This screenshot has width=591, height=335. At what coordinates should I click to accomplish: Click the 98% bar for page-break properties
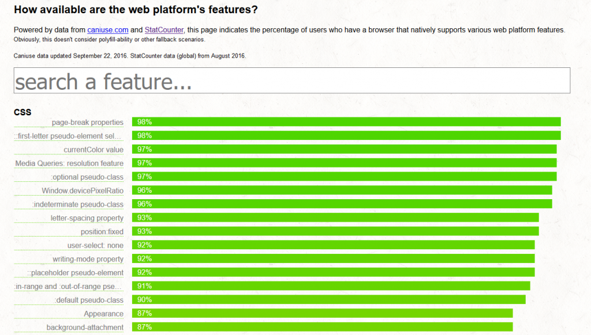click(346, 122)
